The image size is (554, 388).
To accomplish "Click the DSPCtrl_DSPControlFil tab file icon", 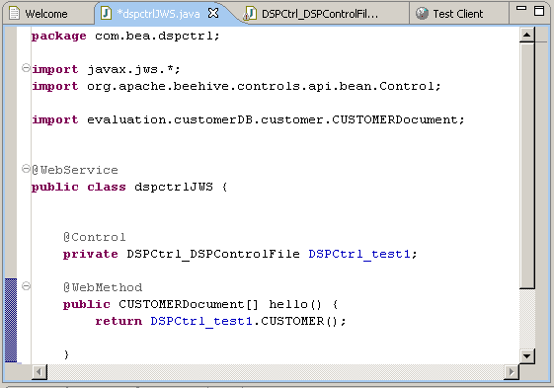I will tap(250, 14).
